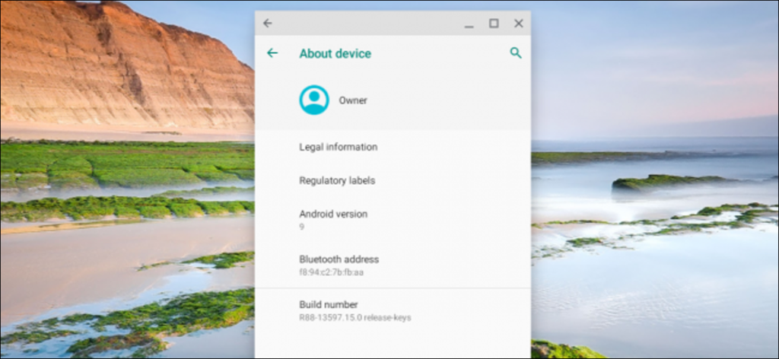This screenshot has width=779, height=359.
Task: Select the Bluetooth address entry
Action: coord(393,265)
